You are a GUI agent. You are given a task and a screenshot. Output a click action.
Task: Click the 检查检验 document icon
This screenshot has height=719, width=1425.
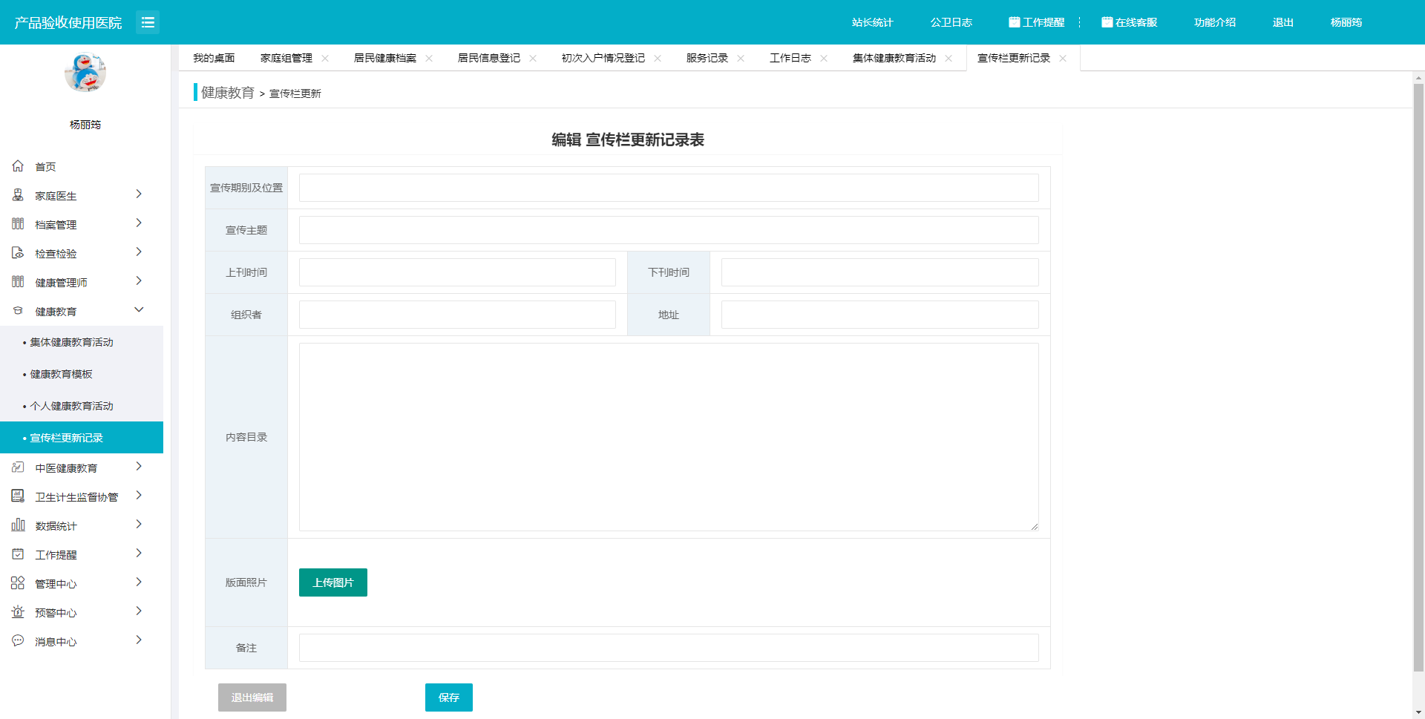click(18, 253)
